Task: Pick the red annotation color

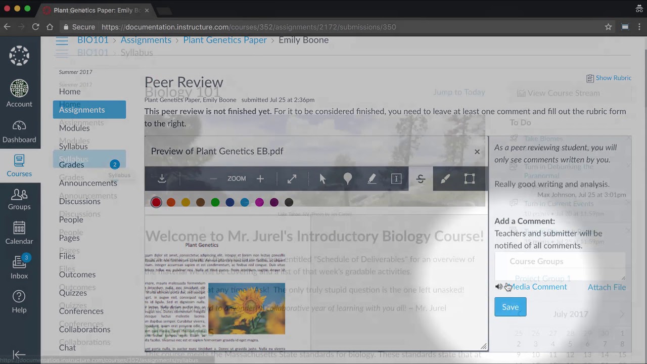Action: click(156, 202)
